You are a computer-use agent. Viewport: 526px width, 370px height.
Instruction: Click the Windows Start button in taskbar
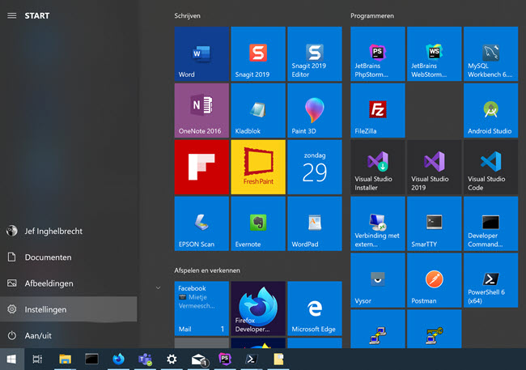(x=12, y=359)
